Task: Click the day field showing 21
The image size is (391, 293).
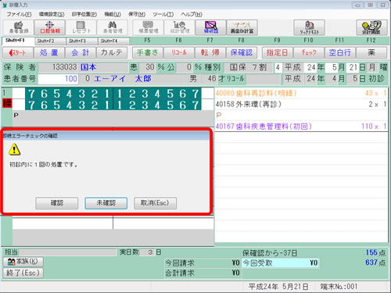Action: pyautogui.click(x=353, y=68)
